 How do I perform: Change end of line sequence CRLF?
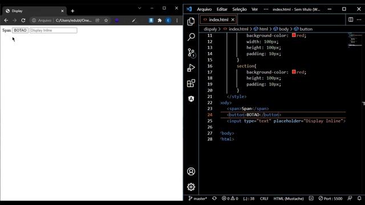264,199
